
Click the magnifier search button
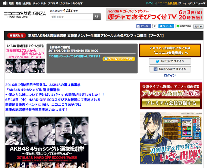tap(97, 16)
